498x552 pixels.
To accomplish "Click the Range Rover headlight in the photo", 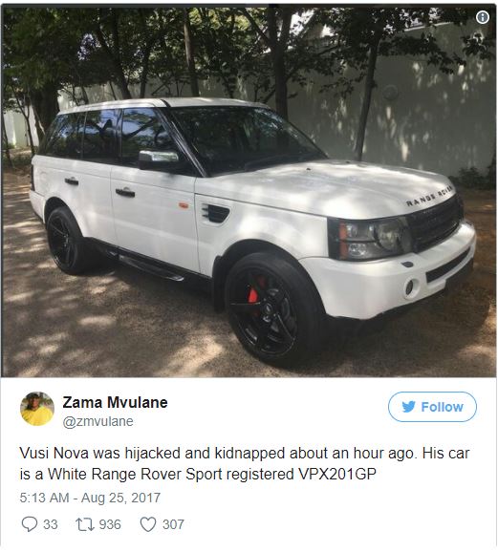I will 373,237.
